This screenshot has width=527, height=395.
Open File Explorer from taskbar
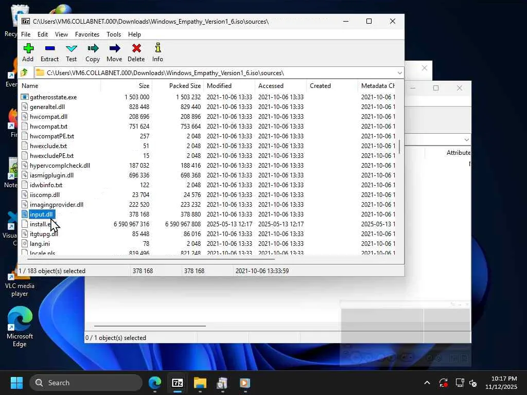click(200, 383)
